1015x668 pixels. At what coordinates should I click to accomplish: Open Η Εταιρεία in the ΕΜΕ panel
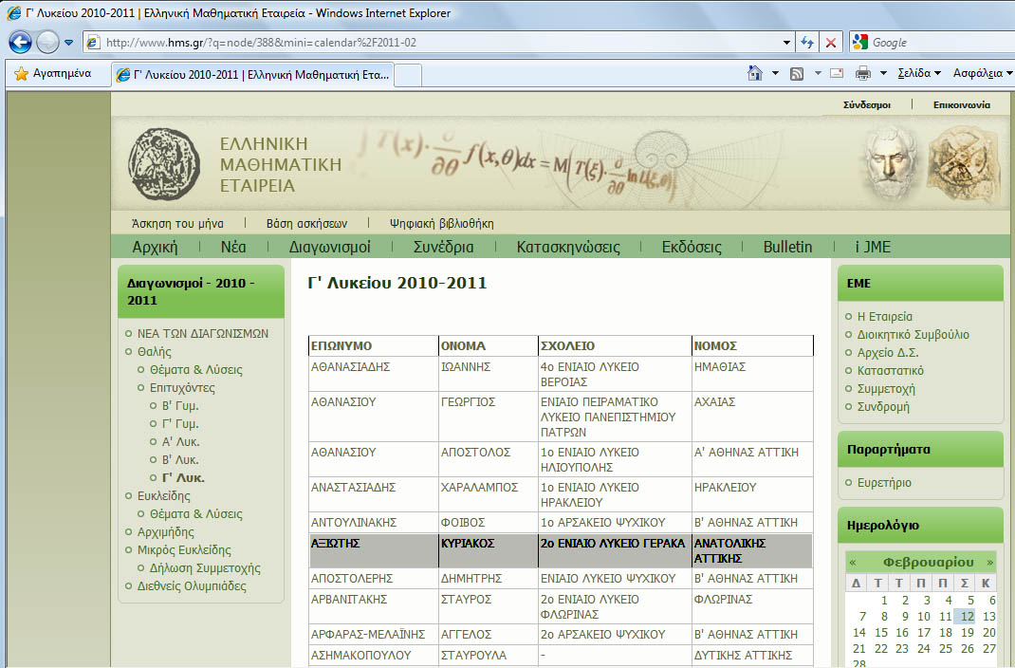point(885,317)
